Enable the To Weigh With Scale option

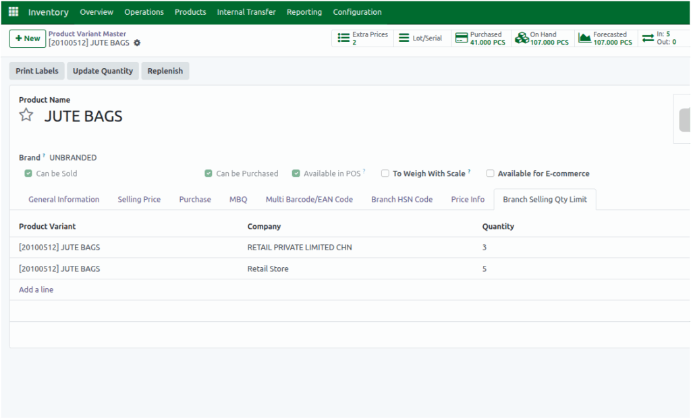click(385, 173)
